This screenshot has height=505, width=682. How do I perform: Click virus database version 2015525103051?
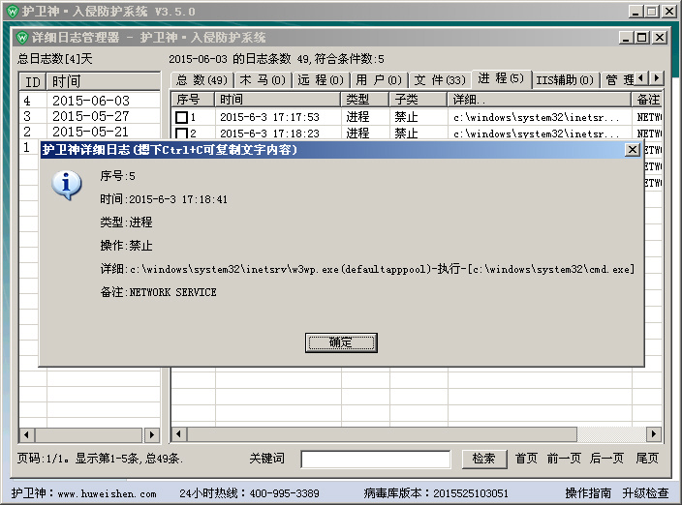point(471,493)
